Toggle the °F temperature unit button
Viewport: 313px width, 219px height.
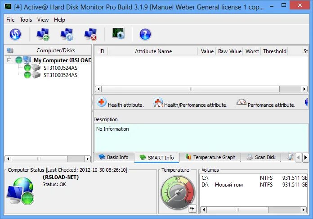pyautogui.click(x=192, y=209)
